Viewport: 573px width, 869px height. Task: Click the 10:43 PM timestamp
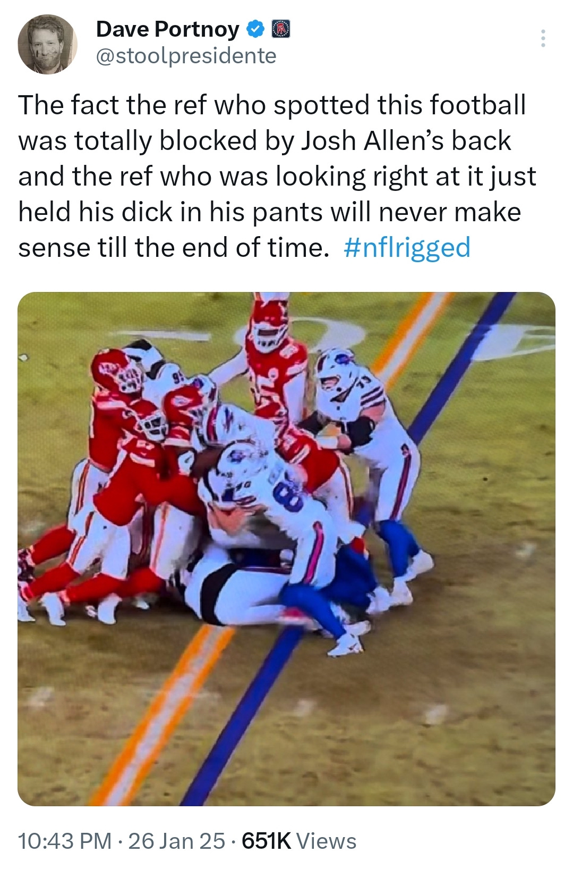[65, 841]
